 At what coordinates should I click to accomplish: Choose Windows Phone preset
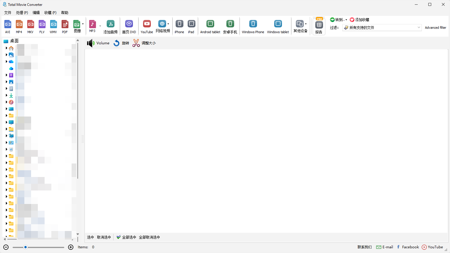253,27
